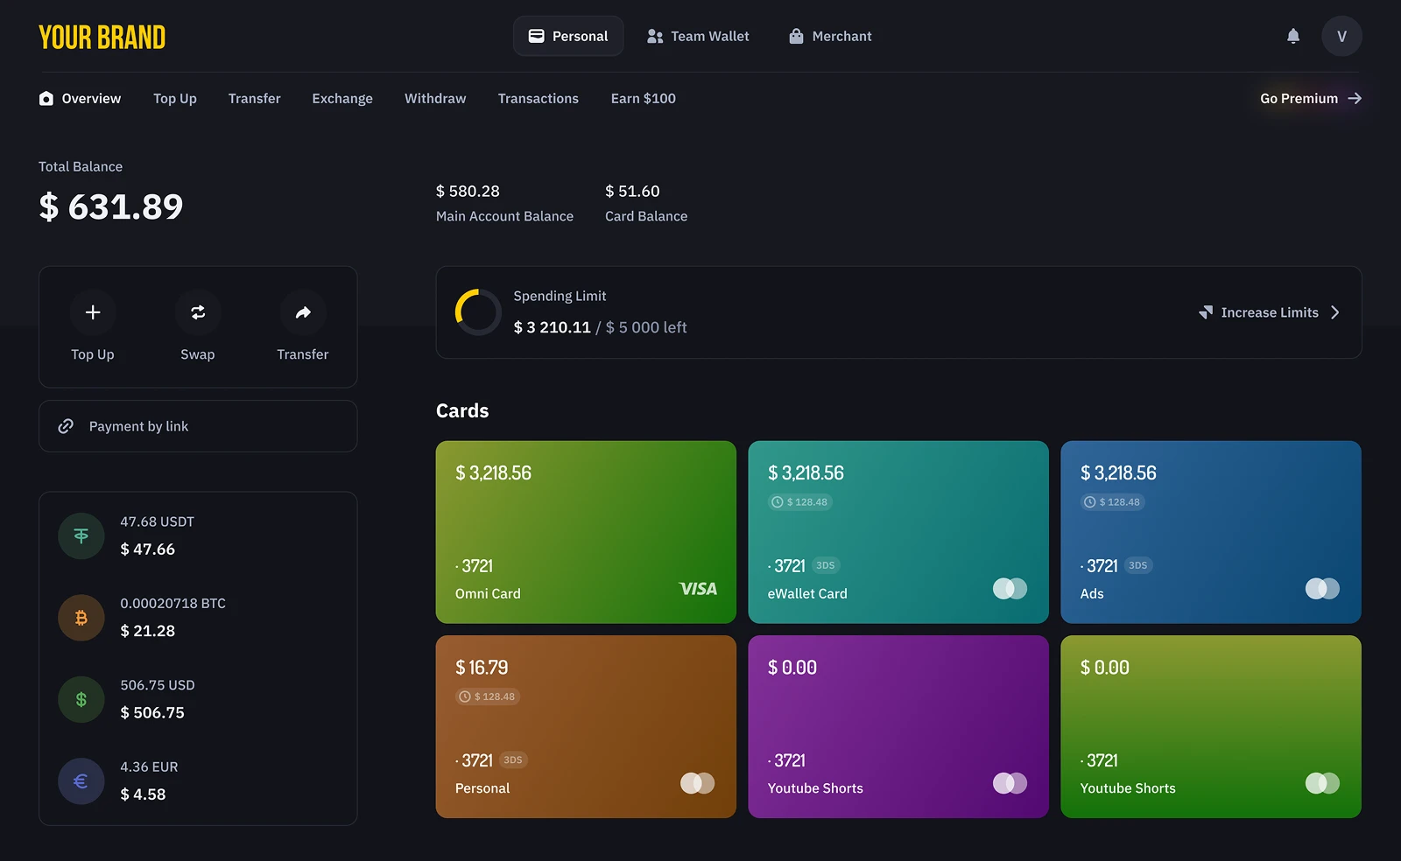Switch to the Exchange tab
The height and width of the screenshot is (861, 1401).
pos(342,98)
